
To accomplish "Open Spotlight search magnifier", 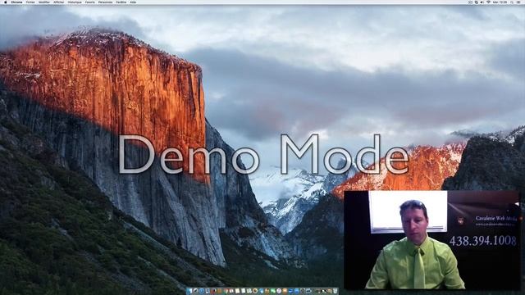I will tap(512, 2).
